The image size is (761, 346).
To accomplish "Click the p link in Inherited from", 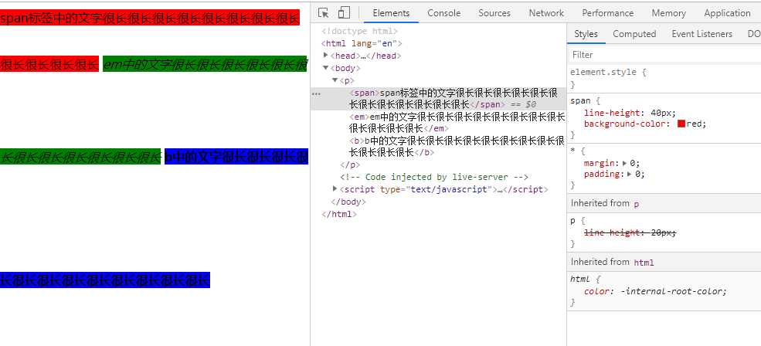I will pos(637,205).
